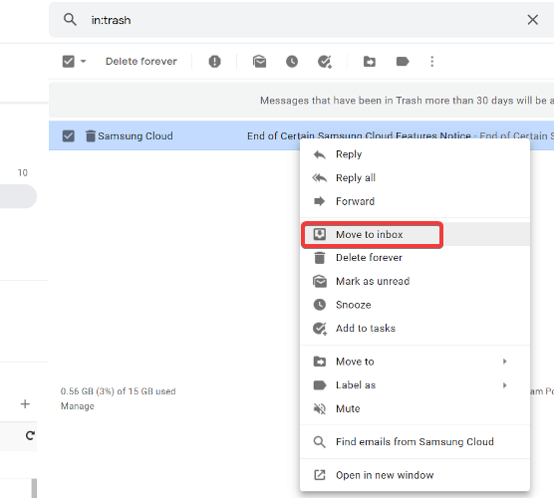Click the Move to folder toolbar icon
Screen dimensions: 554x498
[x=370, y=62]
